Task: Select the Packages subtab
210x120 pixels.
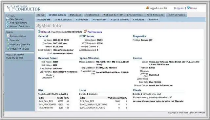Action: pos(138,20)
